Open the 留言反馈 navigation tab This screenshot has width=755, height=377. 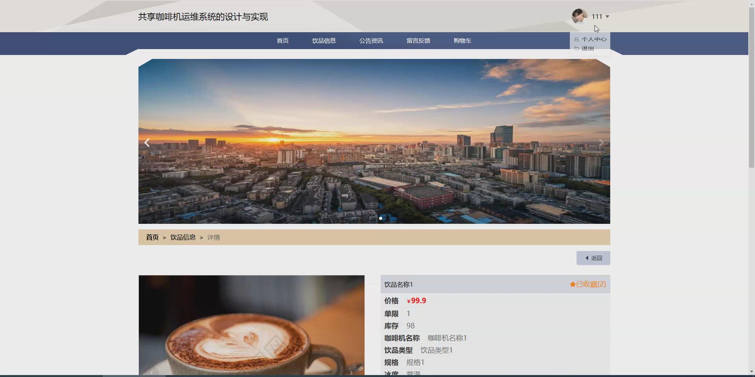point(418,40)
